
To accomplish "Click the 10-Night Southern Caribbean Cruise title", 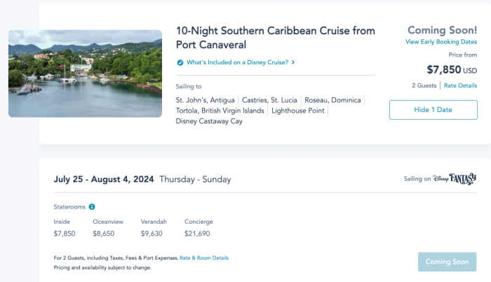I will (x=276, y=38).
